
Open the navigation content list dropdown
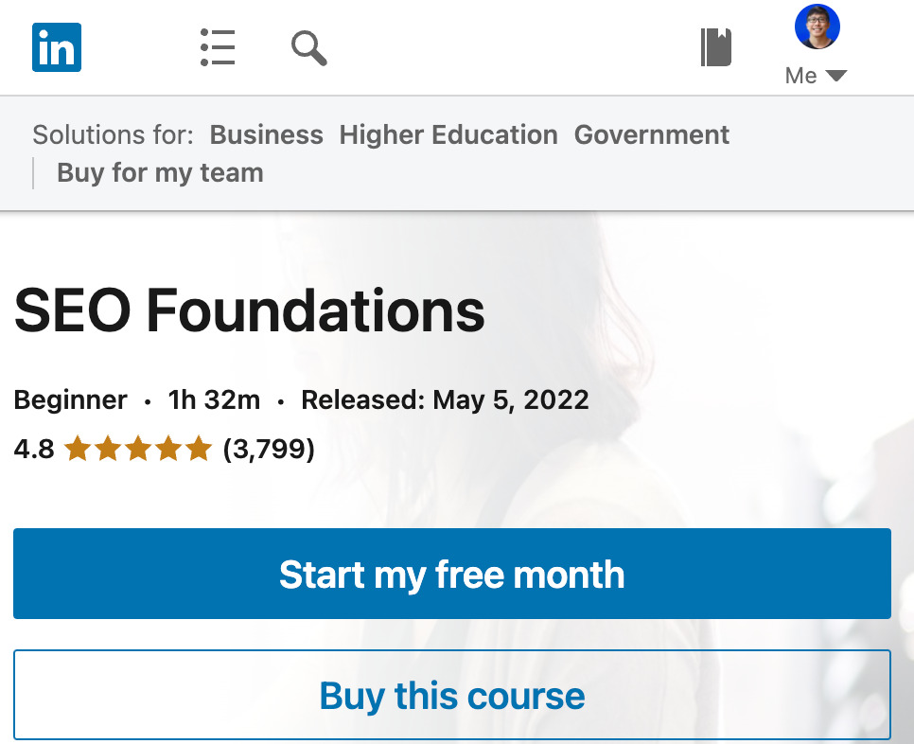click(x=217, y=47)
